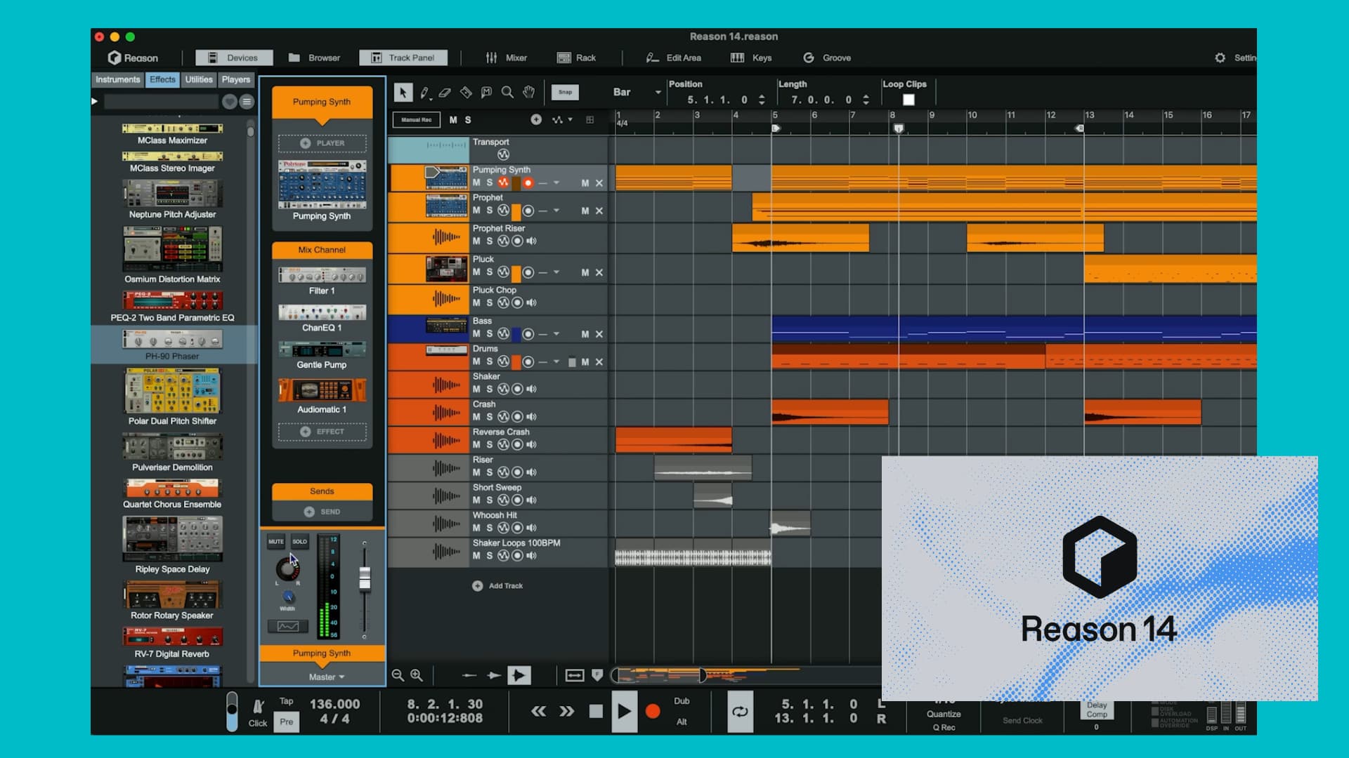Image resolution: width=1349 pixels, height=758 pixels.
Task: Switch to the Instruments browser tab
Action: point(117,80)
